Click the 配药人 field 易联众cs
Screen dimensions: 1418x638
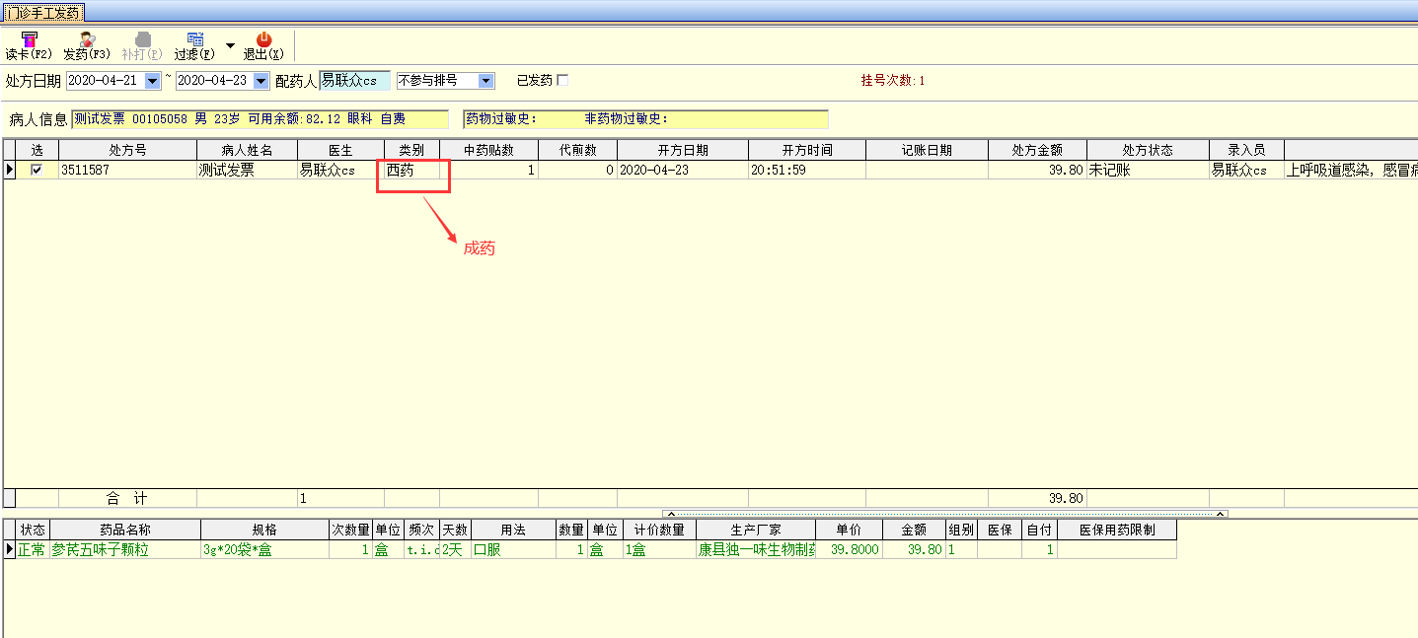click(x=354, y=81)
